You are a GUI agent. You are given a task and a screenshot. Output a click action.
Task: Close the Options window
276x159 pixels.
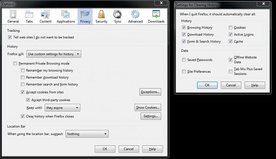tap(161, 3)
